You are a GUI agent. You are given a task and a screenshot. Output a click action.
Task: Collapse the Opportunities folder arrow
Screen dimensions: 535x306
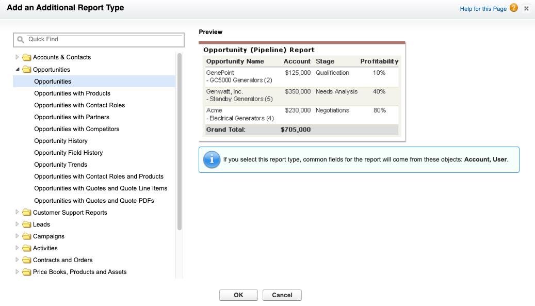coord(18,69)
